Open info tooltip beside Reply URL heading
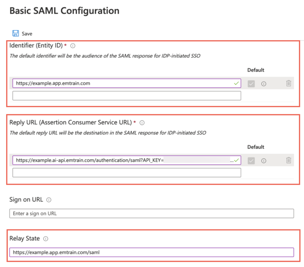 [x=142, y=123]
